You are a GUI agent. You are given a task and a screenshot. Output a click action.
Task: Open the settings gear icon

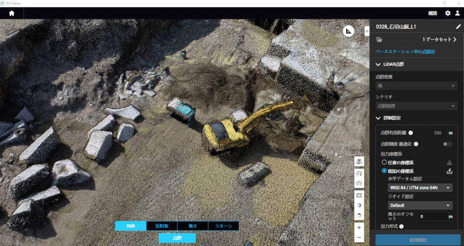coord(448,13)
